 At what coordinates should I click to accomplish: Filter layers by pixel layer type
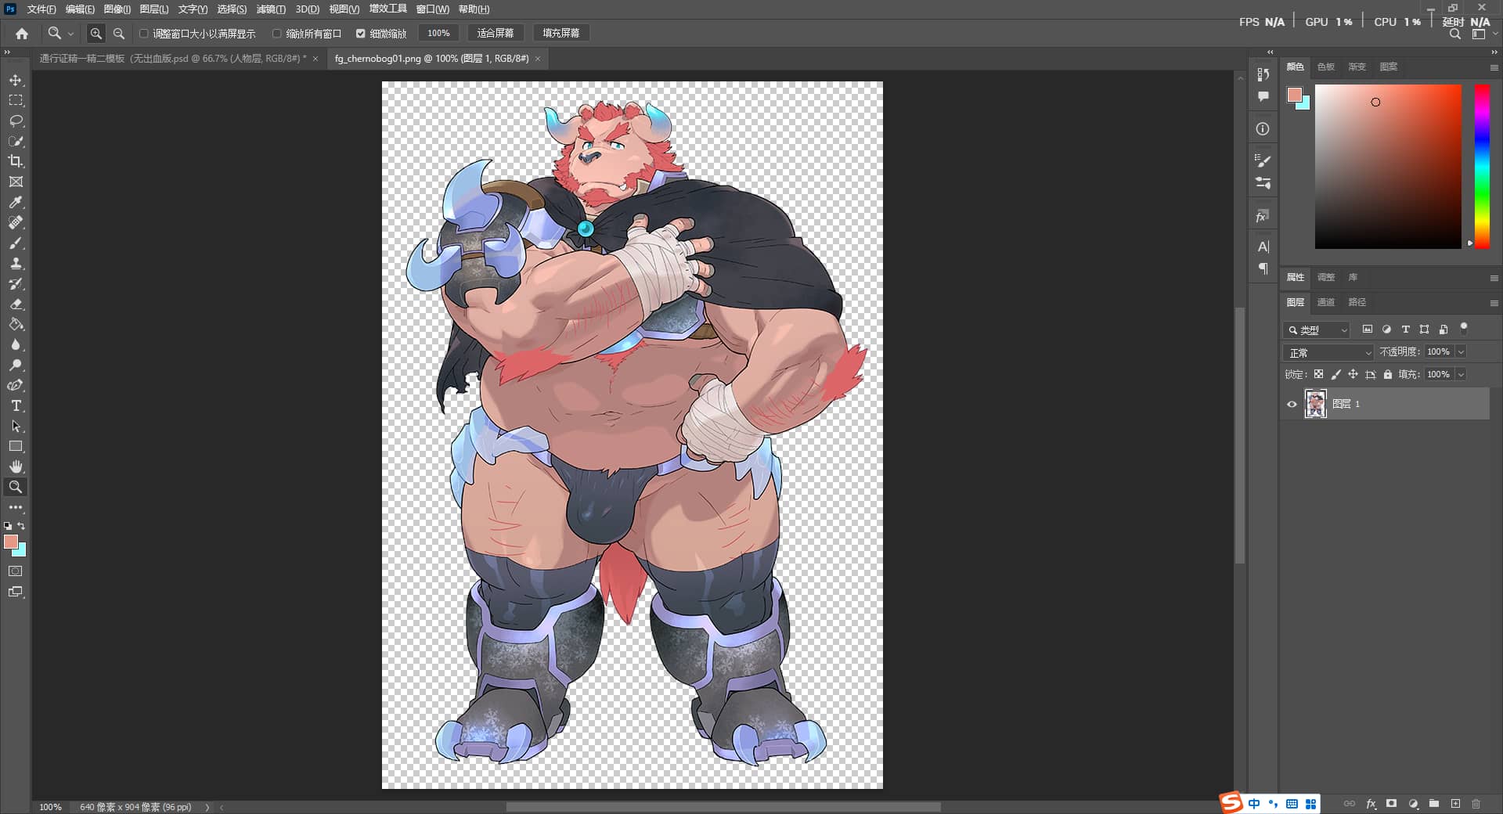(x=1368, y=330)
